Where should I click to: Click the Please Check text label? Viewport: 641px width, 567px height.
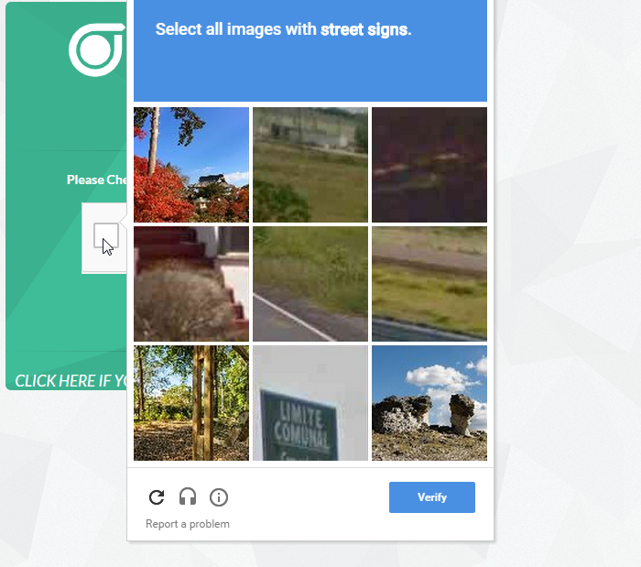(97, 180)
